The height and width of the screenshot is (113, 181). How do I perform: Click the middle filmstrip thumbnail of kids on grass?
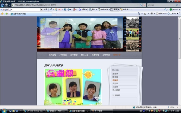(x=132, y=34)
